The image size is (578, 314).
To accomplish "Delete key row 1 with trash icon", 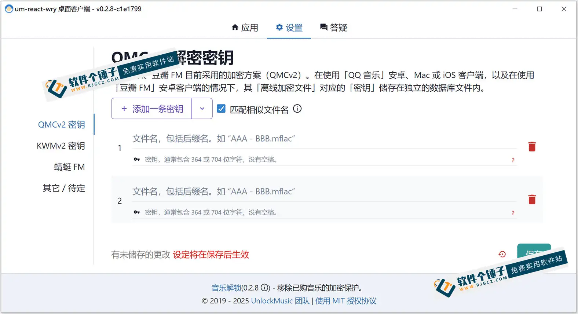I will [x=532, y=147].
